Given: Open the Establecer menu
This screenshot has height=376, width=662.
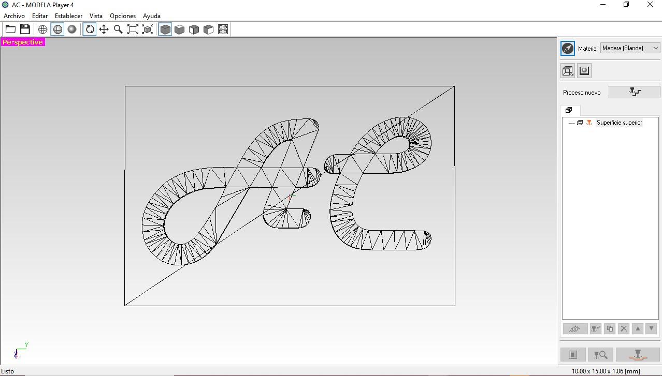Looking at the screenshot, I should (x=68, y=16).
